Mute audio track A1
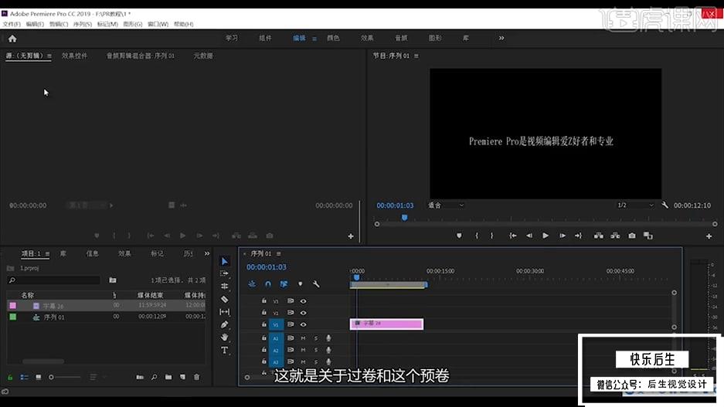The image size is (724, 407). click(304, 338)
